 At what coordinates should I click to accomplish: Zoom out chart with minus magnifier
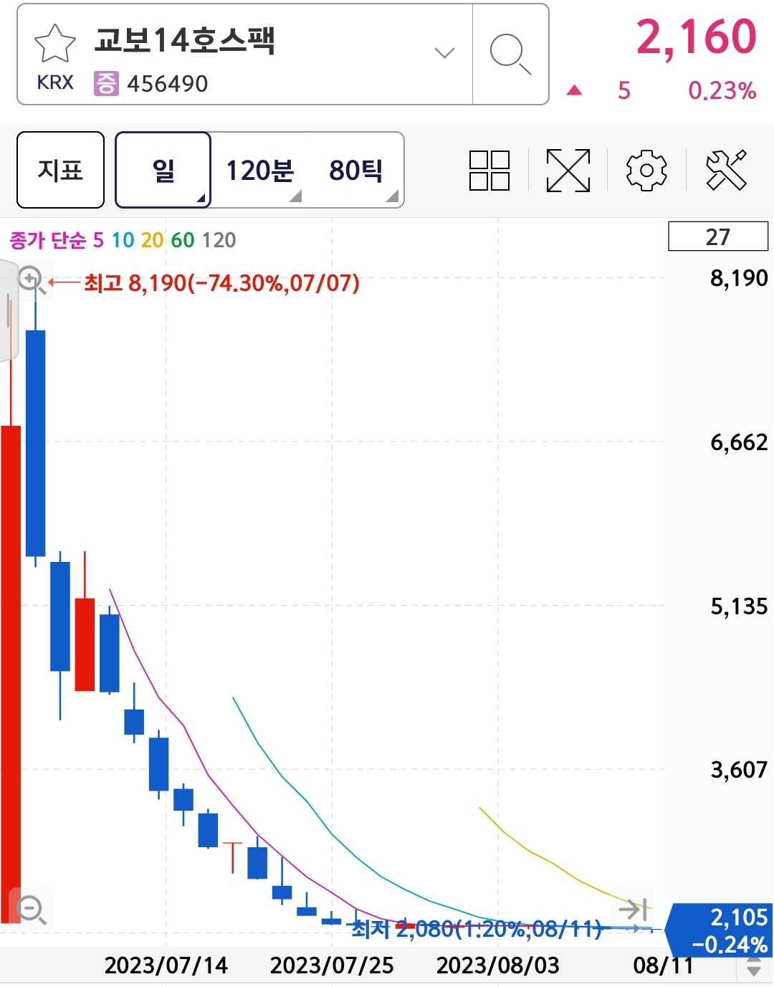point(32,910)
